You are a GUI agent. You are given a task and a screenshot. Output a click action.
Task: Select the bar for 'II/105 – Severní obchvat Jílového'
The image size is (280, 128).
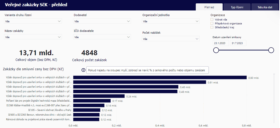(87, 110)
